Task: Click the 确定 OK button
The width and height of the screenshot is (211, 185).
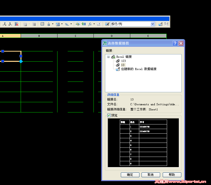Action: pos(130,175)
